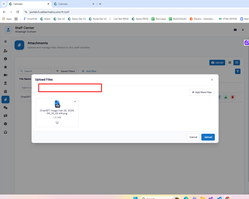Close the Staff Center panel with X
Screen dimensions: 249x199
coord(243,30)
